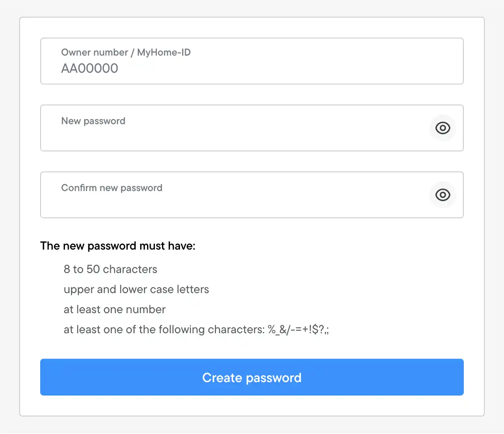Show the New password text via eye icon
This screenshot has height=434, width=504.
(442, 128)
